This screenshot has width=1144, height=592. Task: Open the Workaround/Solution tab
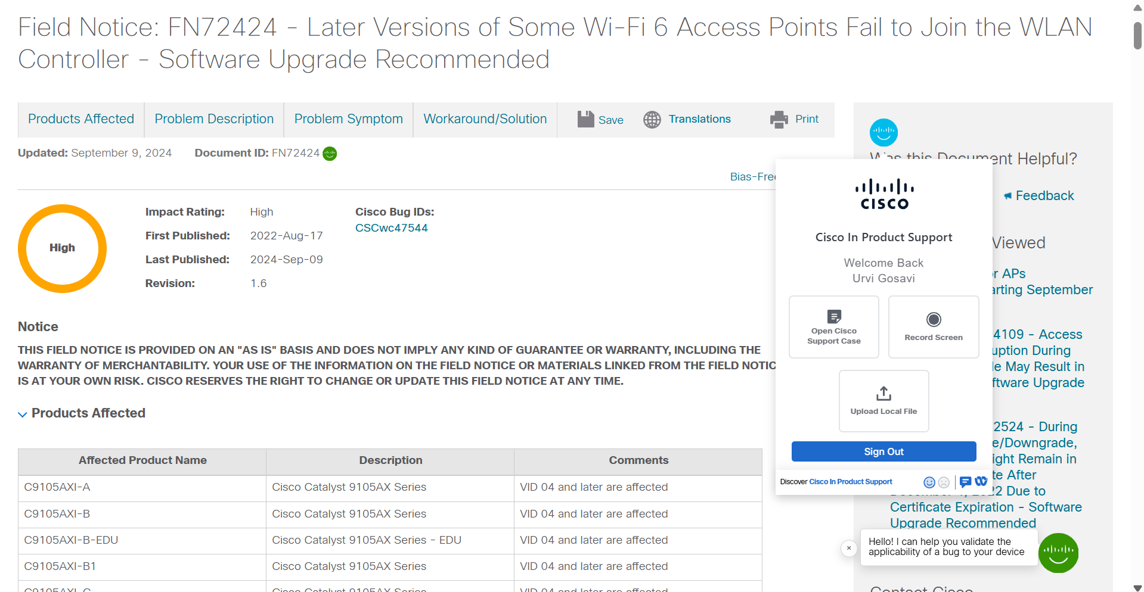click(x=485, y=119)
